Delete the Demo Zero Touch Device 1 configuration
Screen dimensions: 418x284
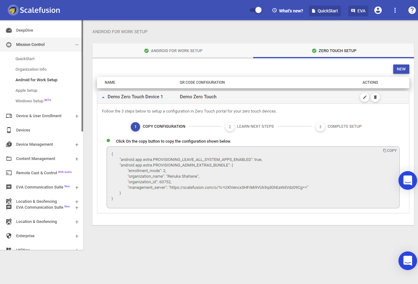(375, 97)
